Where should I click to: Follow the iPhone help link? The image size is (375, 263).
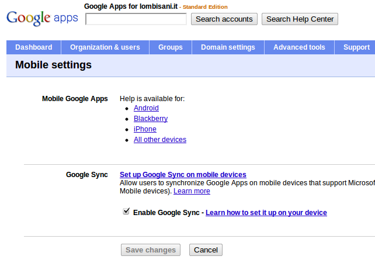[145, 129]
